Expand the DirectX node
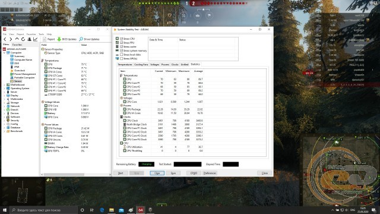 (4, 109)
